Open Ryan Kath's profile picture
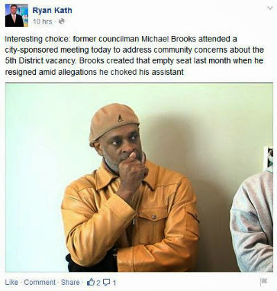 click(x=17, y=15)
